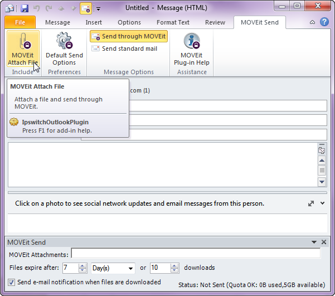Increase the files expire days value
This screenshot has height=296, width=335.
point(82,266)
